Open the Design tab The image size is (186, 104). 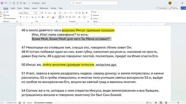(26, 8)
